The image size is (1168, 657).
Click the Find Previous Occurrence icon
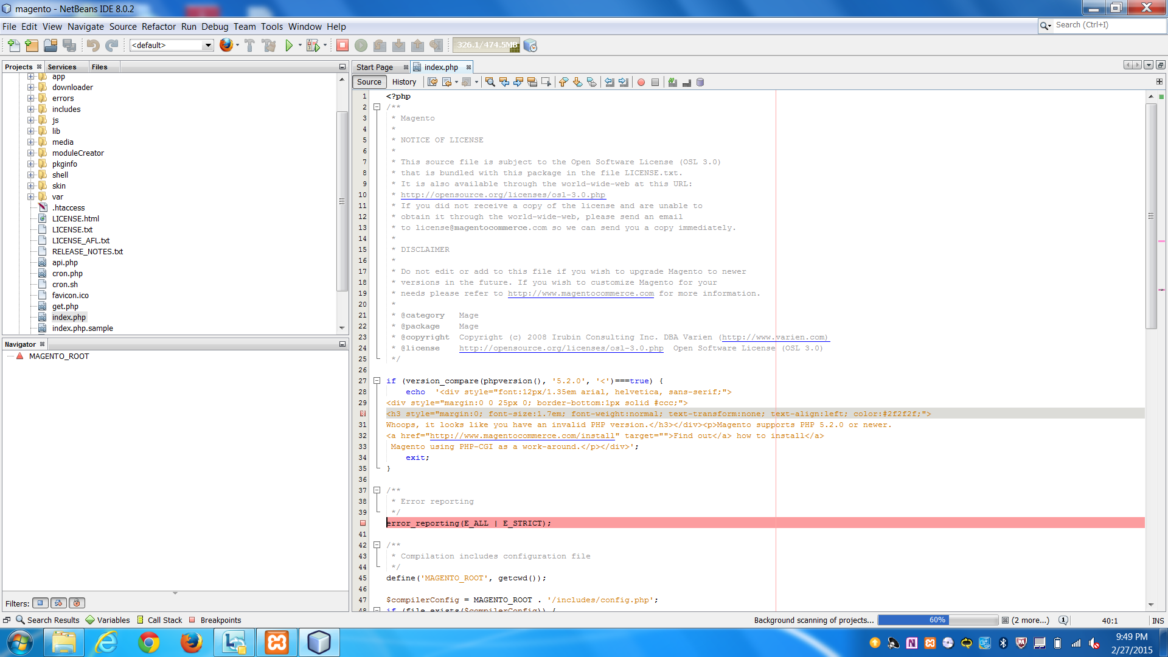point(504,82)
